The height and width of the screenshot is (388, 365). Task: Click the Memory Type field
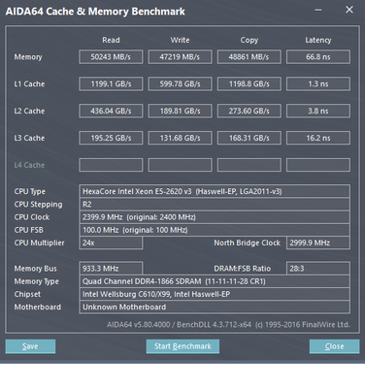(x=215, y=281)
